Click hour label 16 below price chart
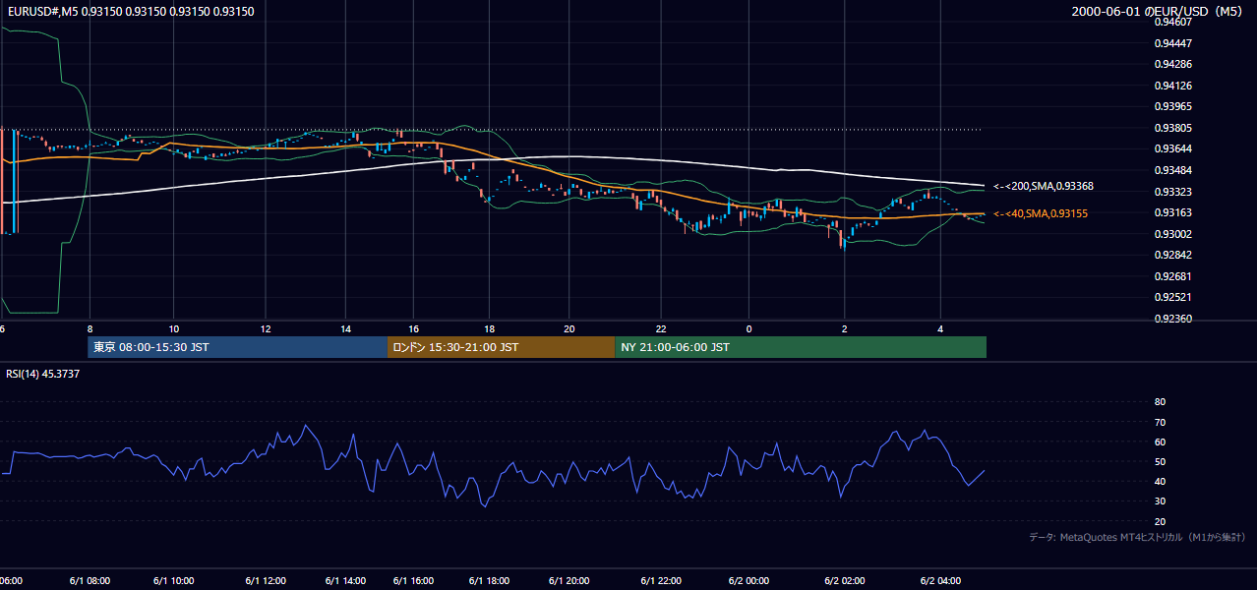 tap(414, 328)
